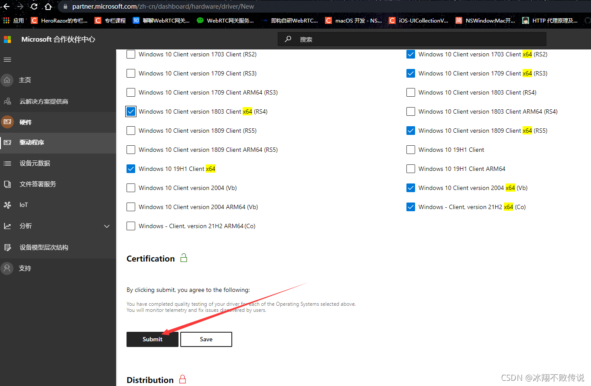
Task: Uncheck Windows 21H2 x64 (Co)
Action: pos(411,207)
